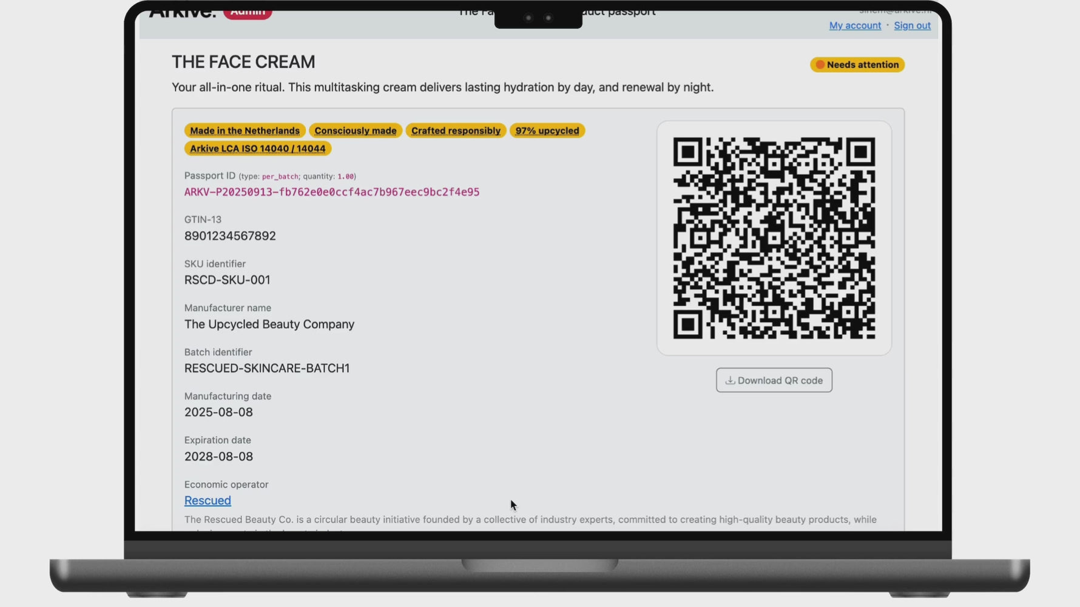Select the Made in the Netherlands tag
This screenshot has height=607, width=1080.
[245, 130]
